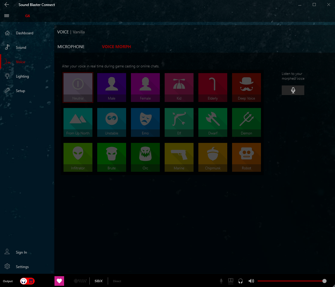335x287 pixels.
Task: Pick the Chipmunk voice morph
Action: click(x=213, y=157)
